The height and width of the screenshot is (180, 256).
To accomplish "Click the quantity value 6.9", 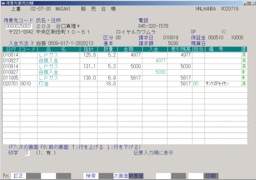I will click(x=112, y=78).
